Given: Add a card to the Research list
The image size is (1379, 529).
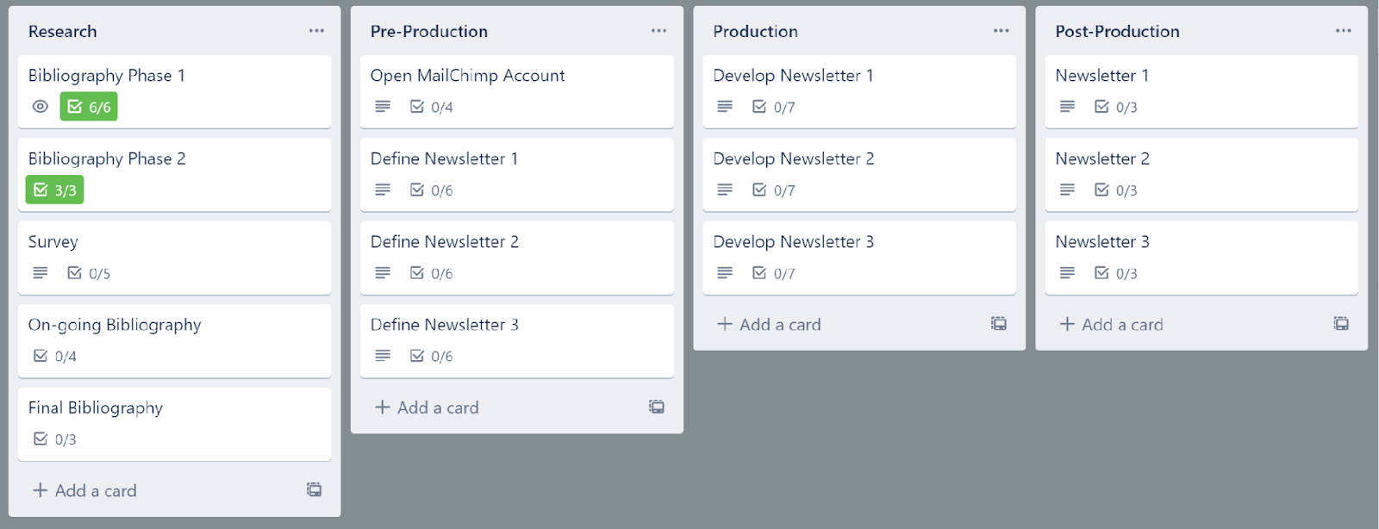Looking at the screenshot, I should tap(85, 490).
